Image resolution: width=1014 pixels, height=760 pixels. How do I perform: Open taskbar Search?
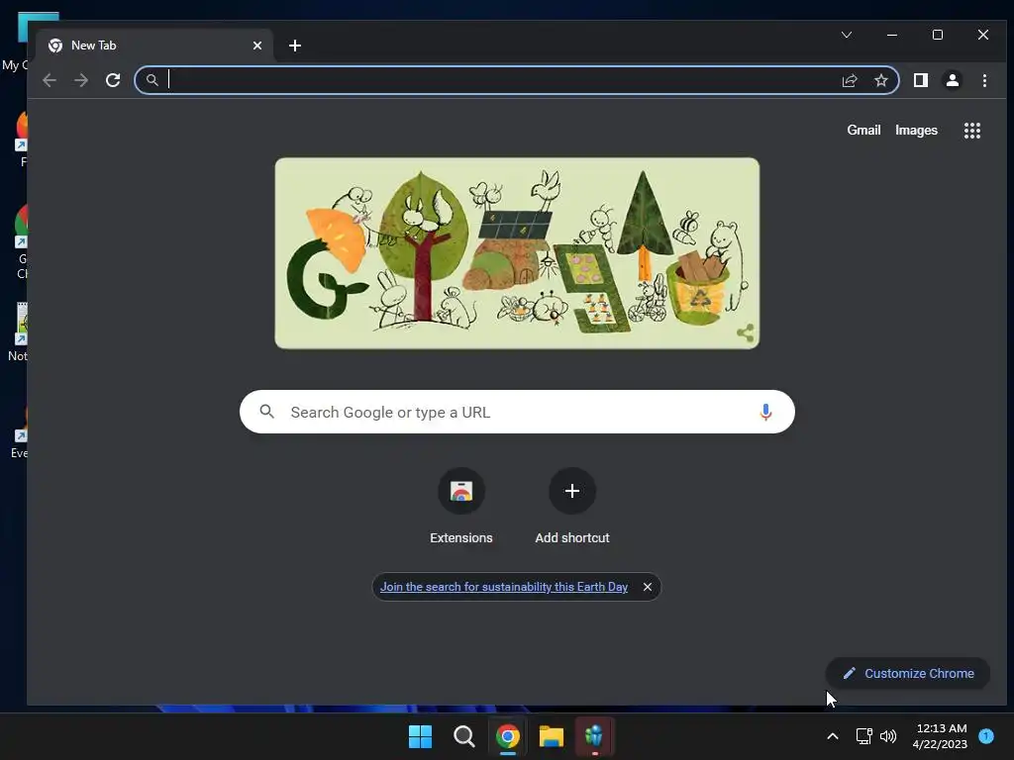click(463, 736)
